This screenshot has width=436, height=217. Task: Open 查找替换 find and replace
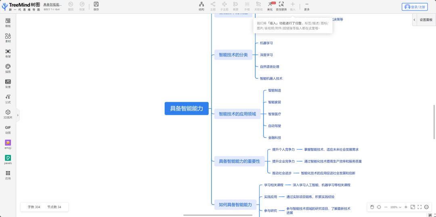[x=281, y=6]
